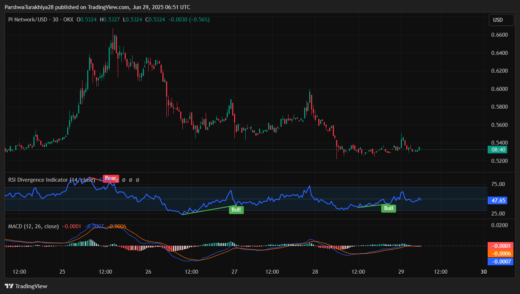Click the red -0.0001 MACD axis tag
Viewport: 520px width, 294px height.
(500, 246)
